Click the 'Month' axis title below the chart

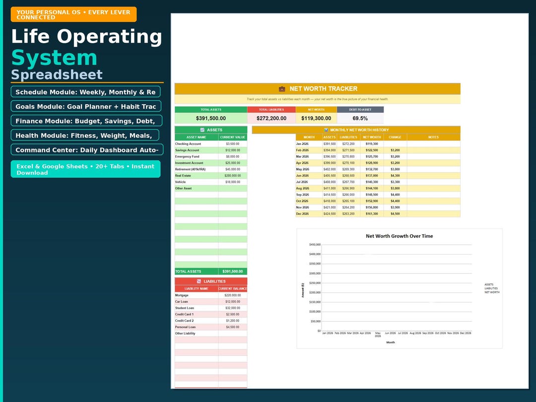click(x=391, y=342)
